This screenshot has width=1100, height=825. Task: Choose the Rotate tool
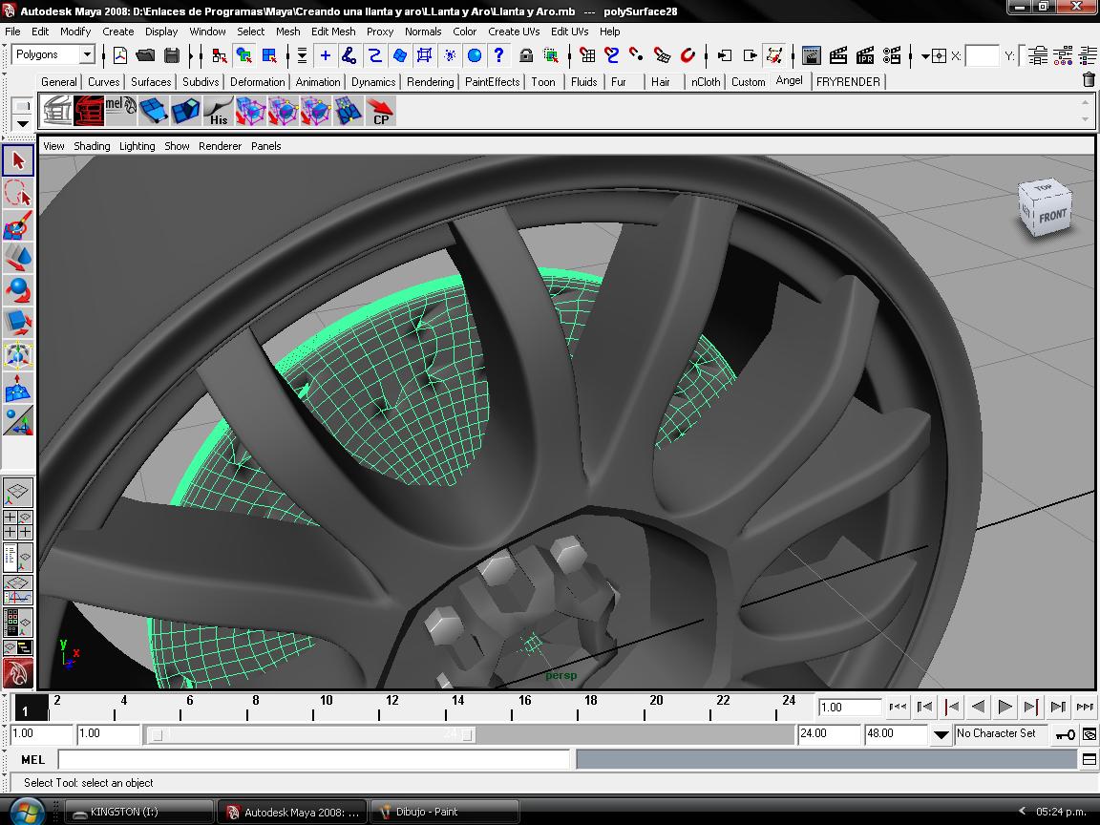coord(18,290)
